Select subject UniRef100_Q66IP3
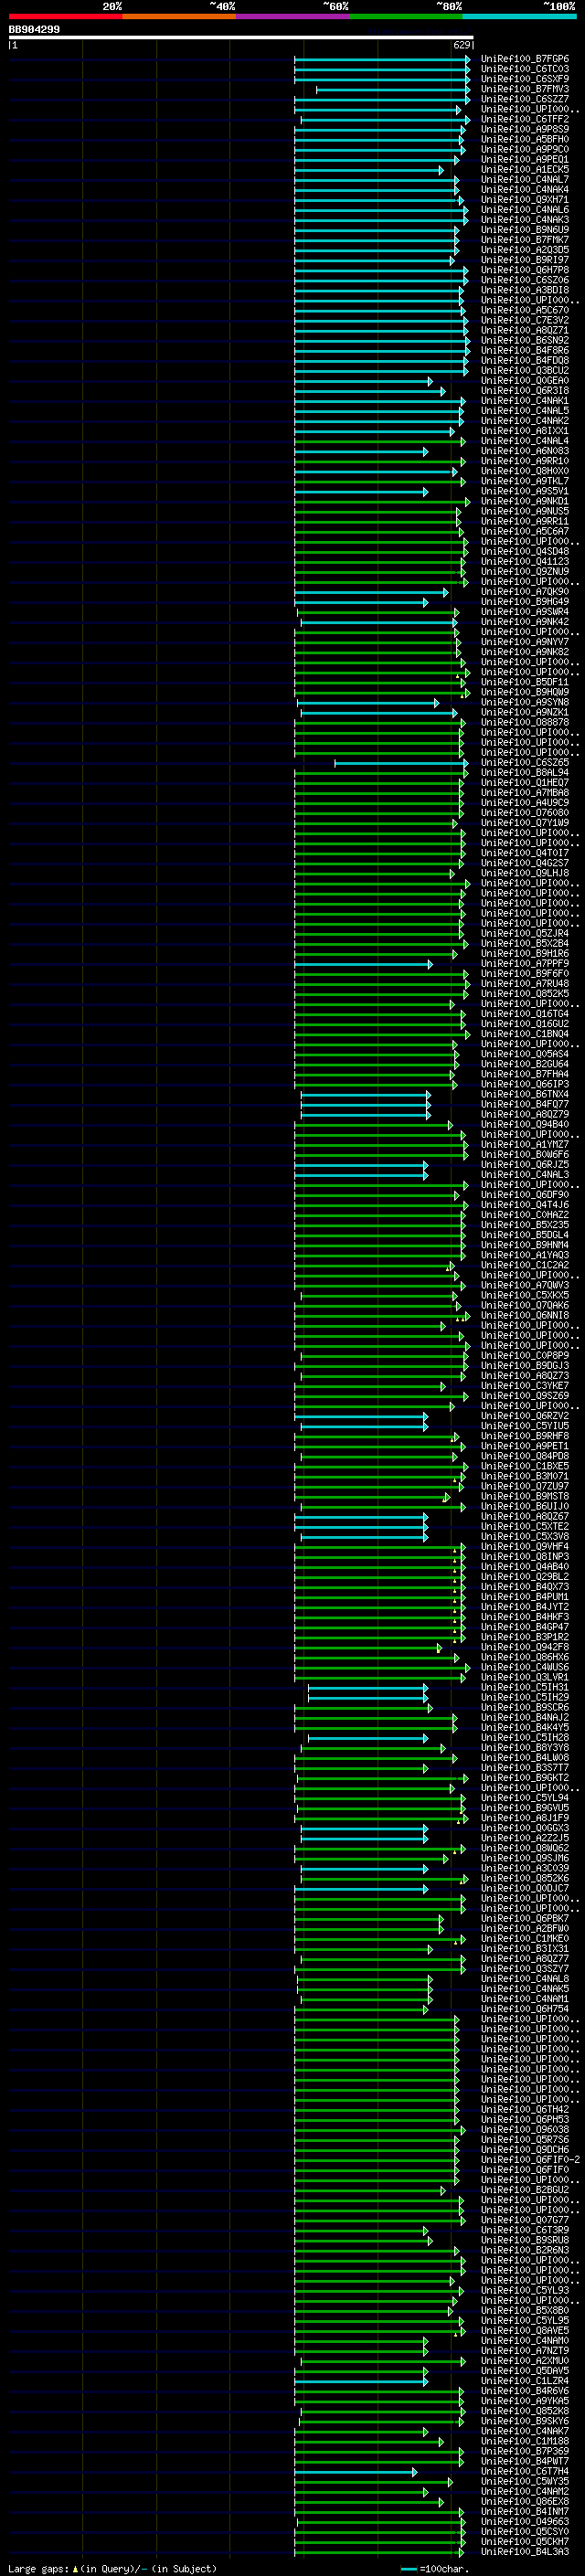Screen dimensions: 585x2576 tap(525, 1084)
